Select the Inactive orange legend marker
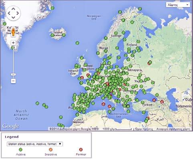Viewport: 193px width, 159px height. pos(50,149)
